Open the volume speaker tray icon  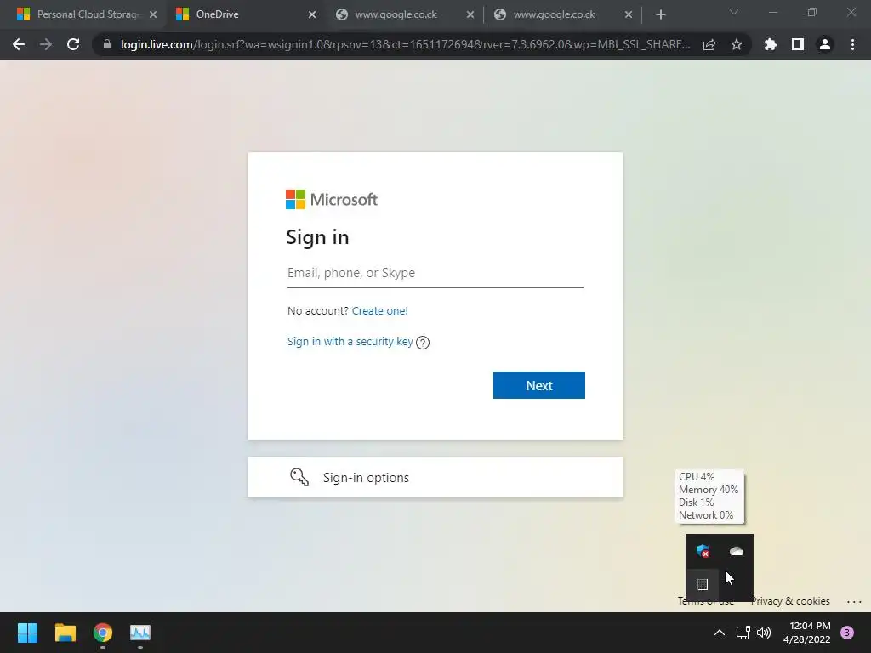tap(765, 633)
